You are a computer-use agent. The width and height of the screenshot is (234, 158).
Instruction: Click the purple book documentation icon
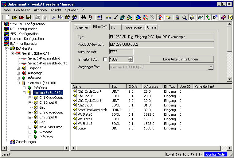[223, 17]
